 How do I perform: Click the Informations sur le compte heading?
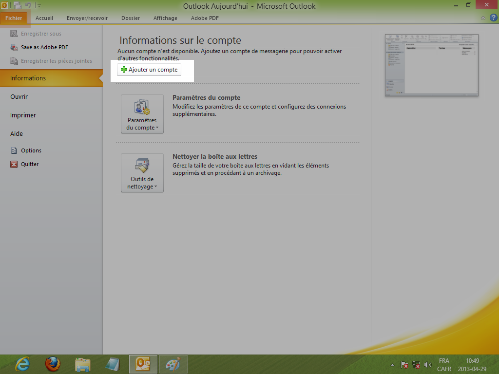180,40
